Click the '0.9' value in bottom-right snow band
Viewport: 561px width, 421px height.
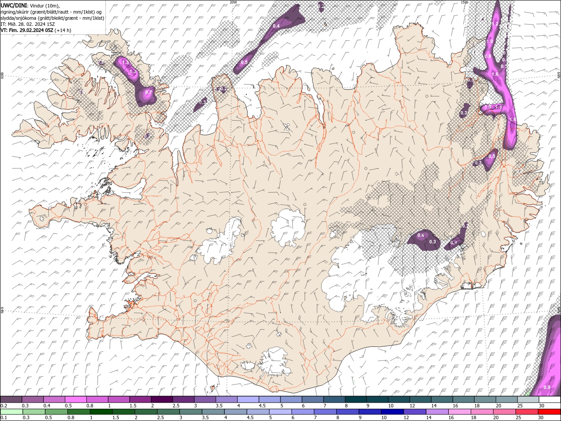coord(547,387)
